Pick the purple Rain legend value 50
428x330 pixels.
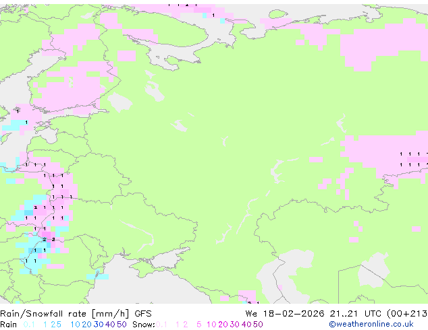tap(122, 325)
